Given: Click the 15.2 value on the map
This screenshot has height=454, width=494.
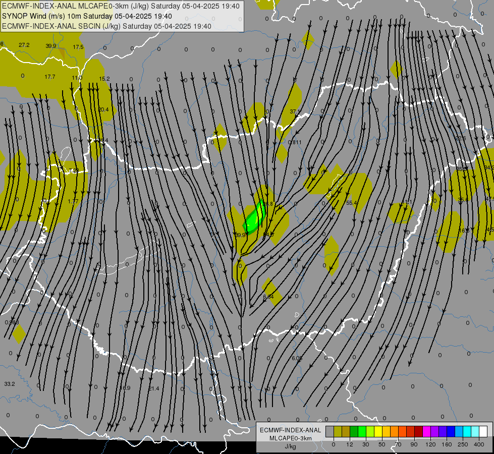Looking at the screenshot, I should (104, 79).
